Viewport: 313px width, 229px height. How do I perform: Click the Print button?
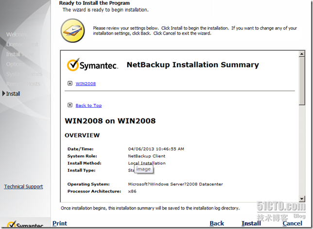coord(60,223)
